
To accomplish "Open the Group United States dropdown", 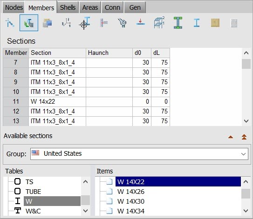I will (139, 154).
